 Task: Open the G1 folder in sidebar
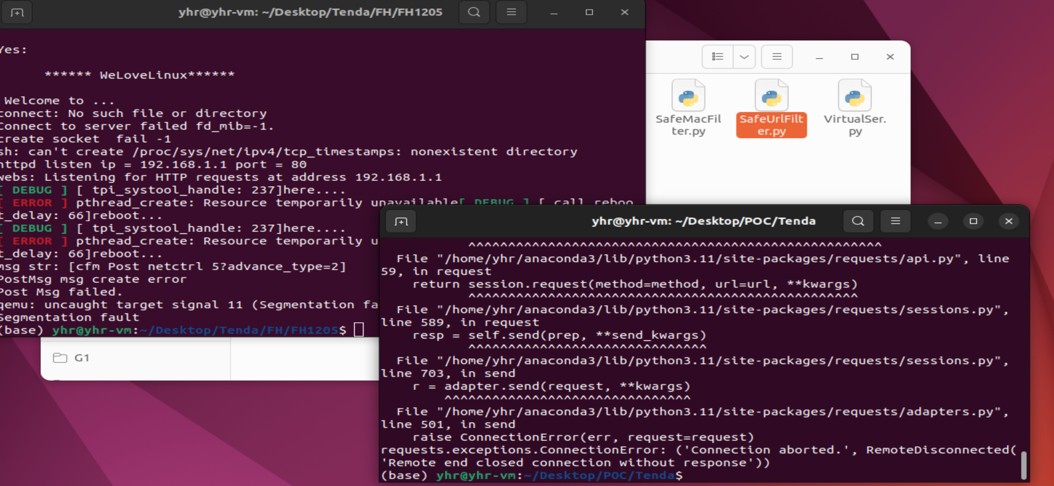tap(82, 358)
